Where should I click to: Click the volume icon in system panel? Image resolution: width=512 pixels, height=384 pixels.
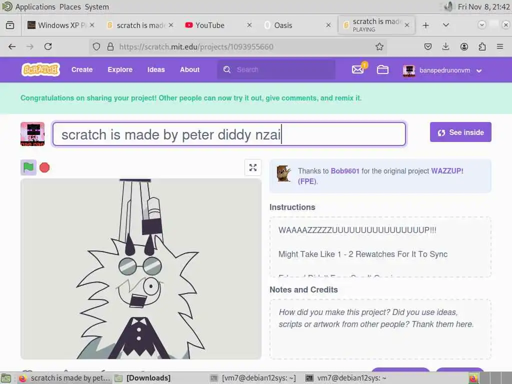point(449,6)
